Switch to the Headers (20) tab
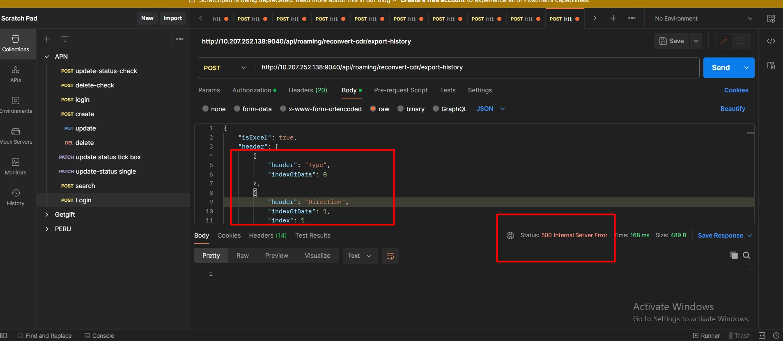The height and width of the screenshot is (341, 783). click(x=308, y=90)
